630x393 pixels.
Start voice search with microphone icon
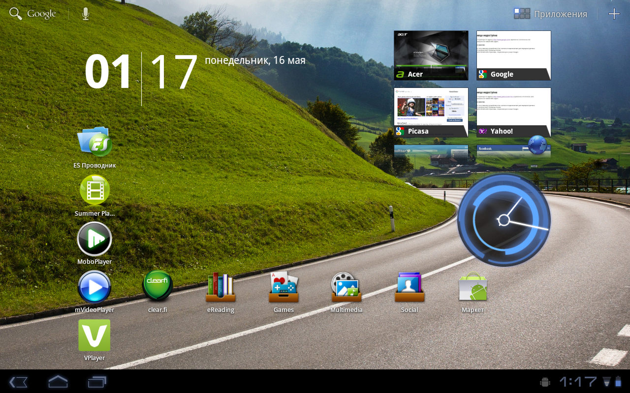click(86, 14)
